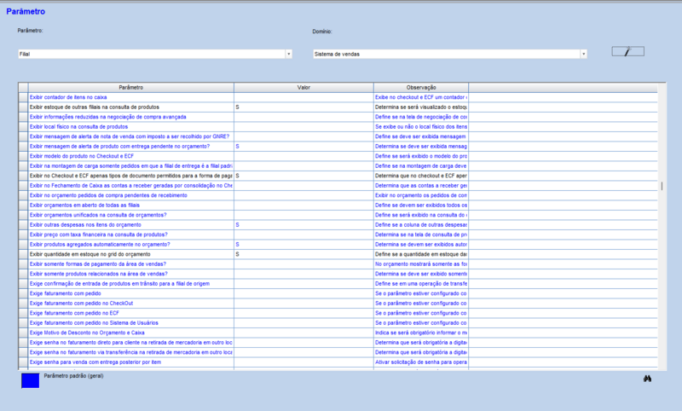Click observation 'Define se em uma operação de transfe'

(x=421, y=284)
